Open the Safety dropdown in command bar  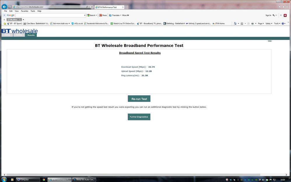click(269, 24)
